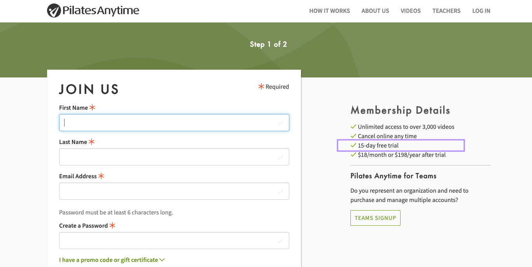Click the Create a Password label
532x267 pixels.
pyautogui.click(x=83, y=226)
